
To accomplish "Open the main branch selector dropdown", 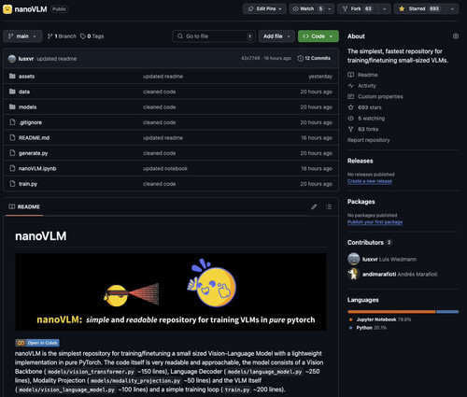I will click(22, 36).
